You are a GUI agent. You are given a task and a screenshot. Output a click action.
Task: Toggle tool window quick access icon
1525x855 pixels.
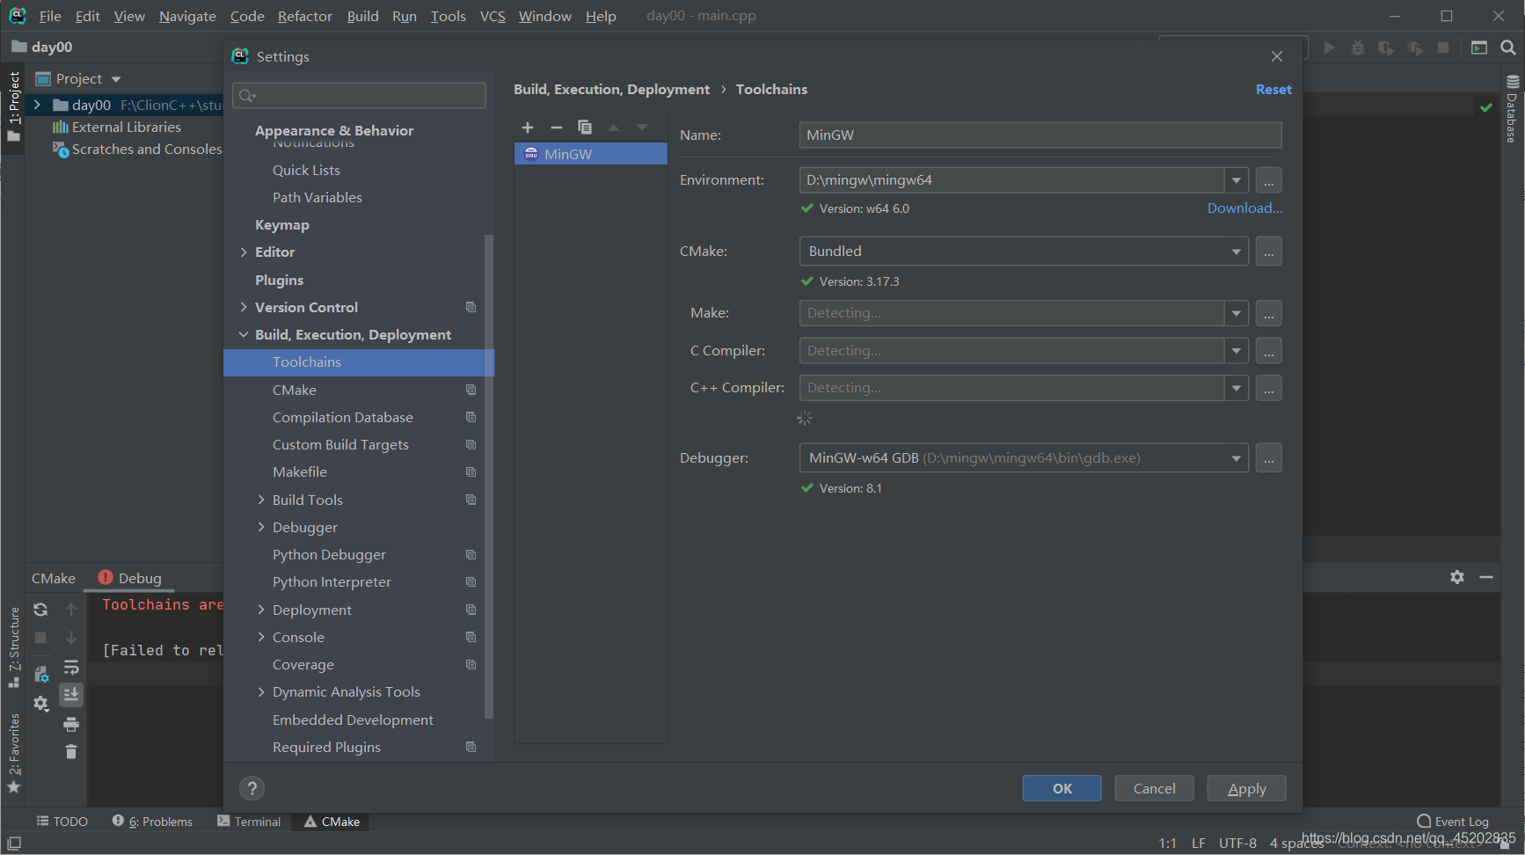(14, 844)
